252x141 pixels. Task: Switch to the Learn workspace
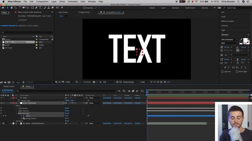[x=163, y=8]
